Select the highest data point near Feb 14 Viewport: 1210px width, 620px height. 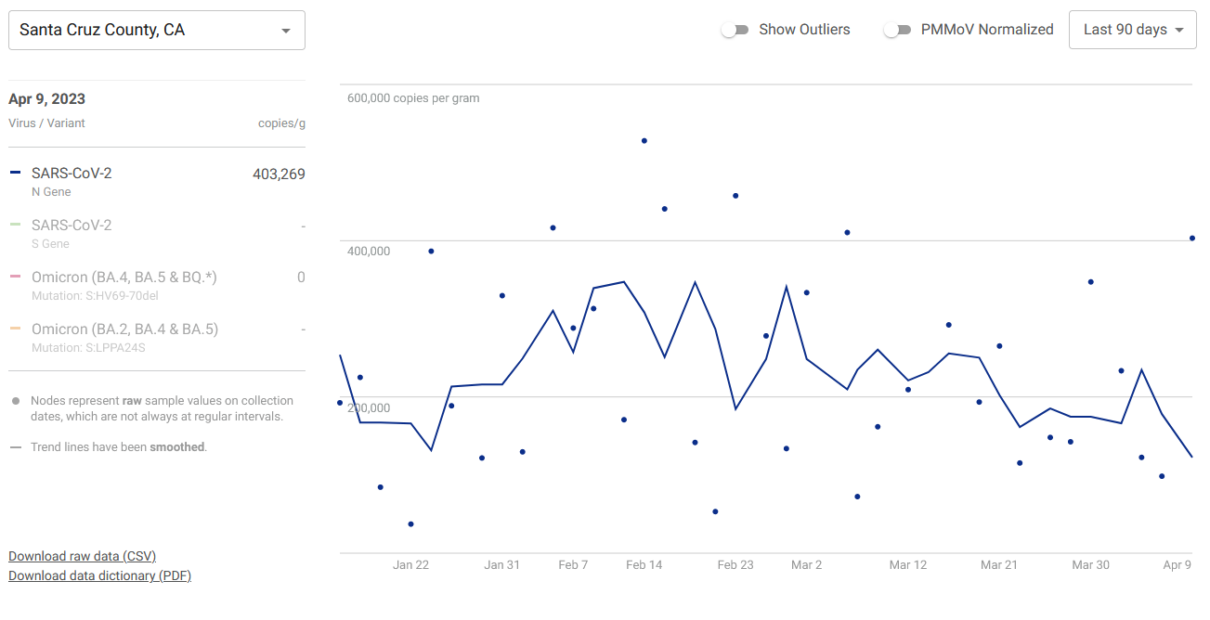coord(644,141)
